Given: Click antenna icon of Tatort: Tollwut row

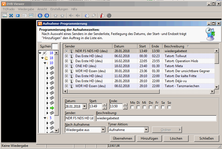Looking at the screenshot, I should tap(72, 56).
